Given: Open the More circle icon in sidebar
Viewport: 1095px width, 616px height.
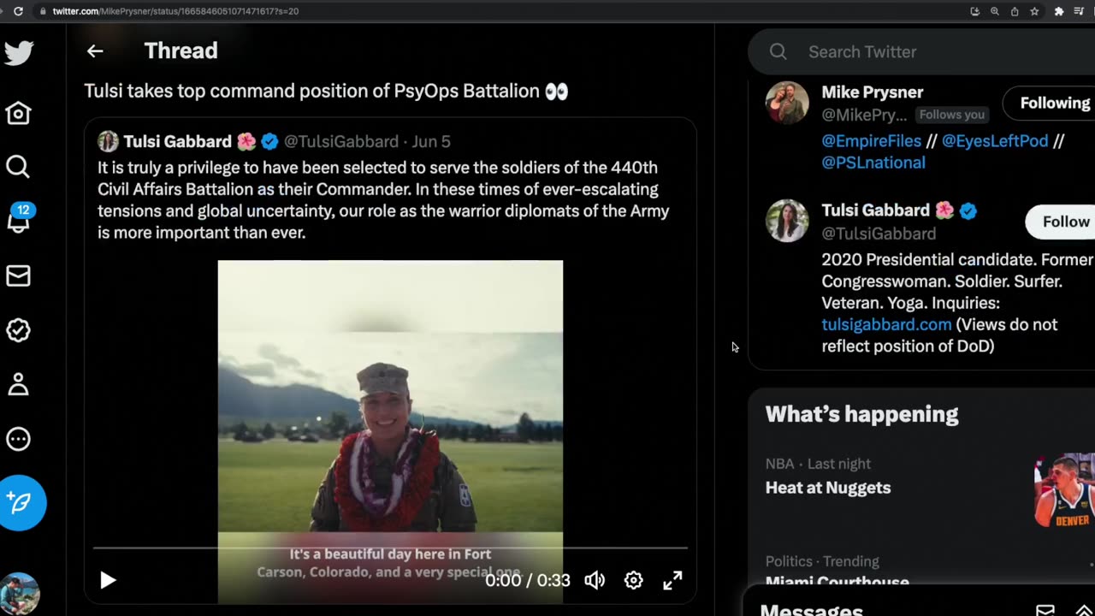Looking at the screenshot, I should point(18,439).
